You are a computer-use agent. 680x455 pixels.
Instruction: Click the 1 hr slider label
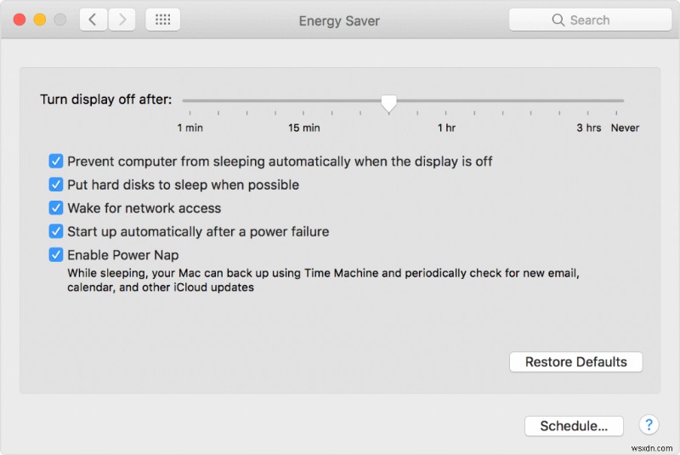click(446, 128)
